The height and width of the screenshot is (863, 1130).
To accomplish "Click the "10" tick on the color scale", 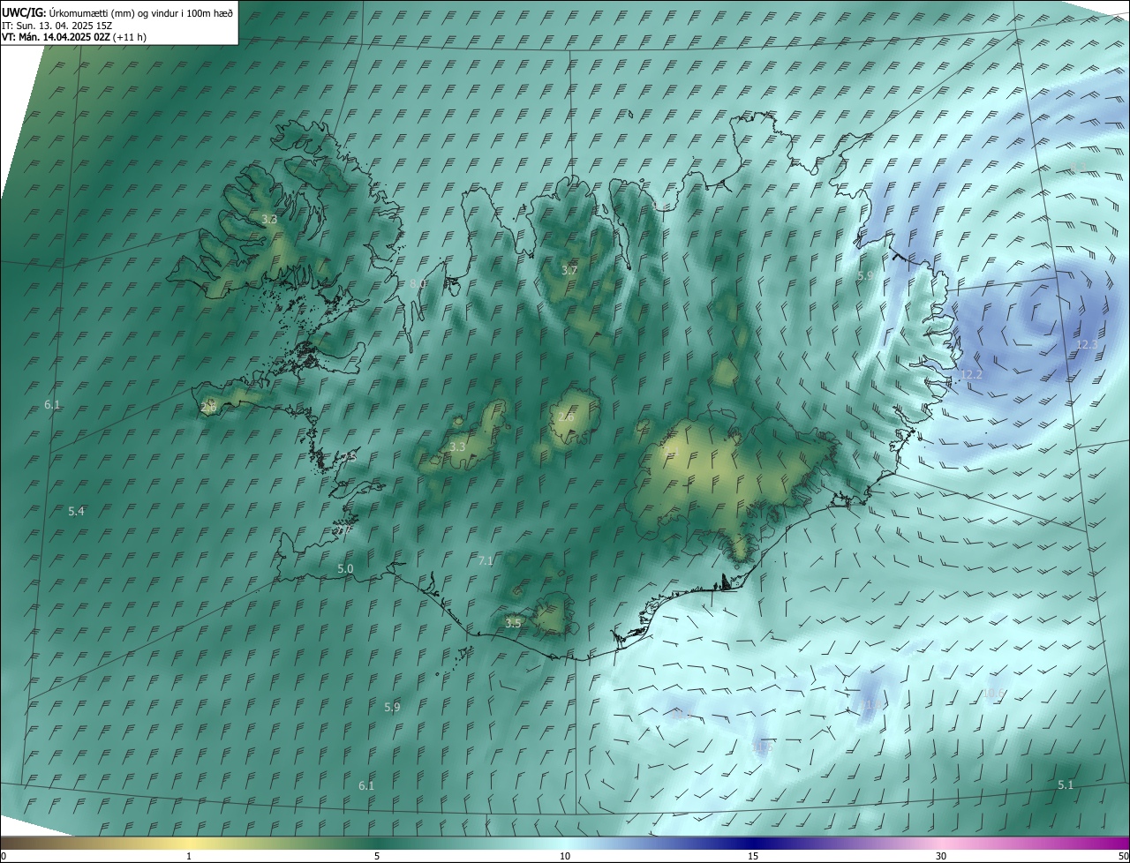I will coord(565,856).
